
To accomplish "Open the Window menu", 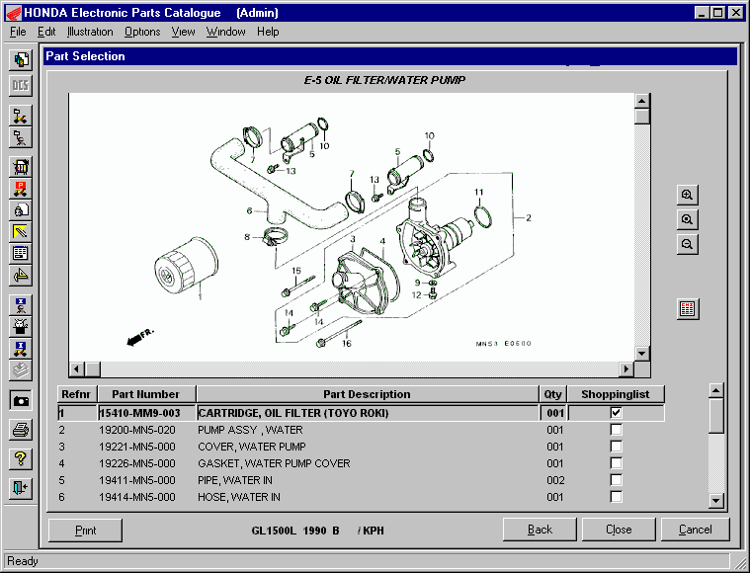I will (x=225, y=32).
